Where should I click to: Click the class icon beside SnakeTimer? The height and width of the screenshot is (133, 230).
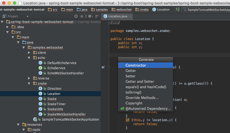(x=40, y=104)
